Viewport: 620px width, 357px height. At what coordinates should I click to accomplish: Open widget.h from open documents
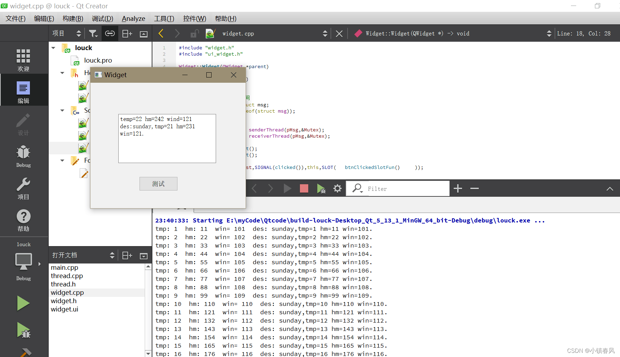64,301
